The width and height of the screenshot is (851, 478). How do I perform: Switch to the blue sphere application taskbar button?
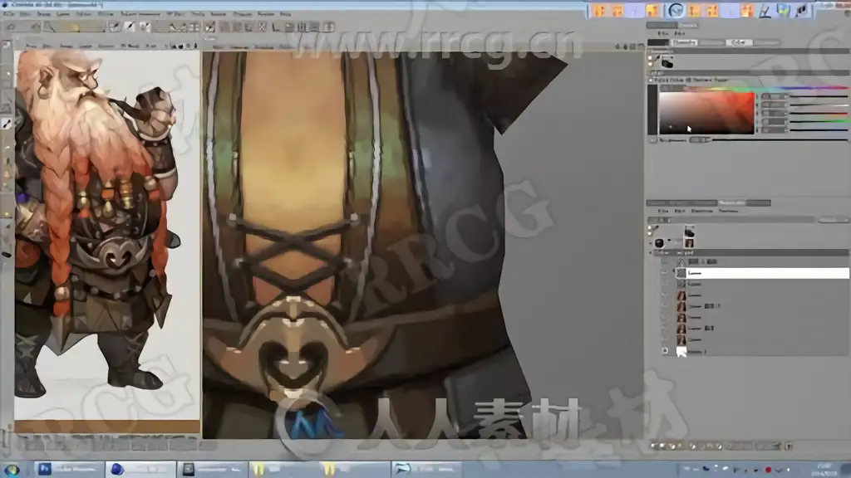click(x=140, y=470)
